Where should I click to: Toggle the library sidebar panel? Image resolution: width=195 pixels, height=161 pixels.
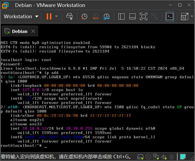(x=121, y=17)
